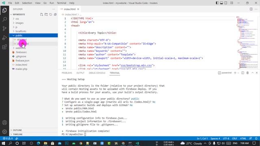Open the Search view in activity bar
The width and height of the screenshot is (260, 146).
[4, 19]
